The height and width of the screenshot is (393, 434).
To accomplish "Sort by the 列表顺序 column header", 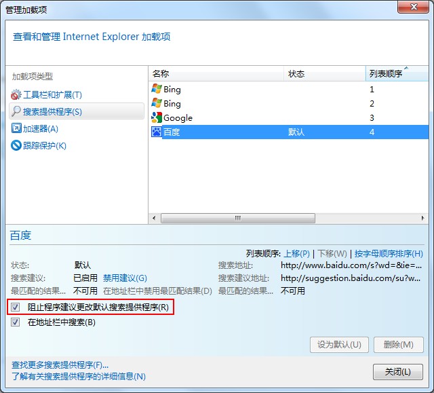I will tap(397, 74).
